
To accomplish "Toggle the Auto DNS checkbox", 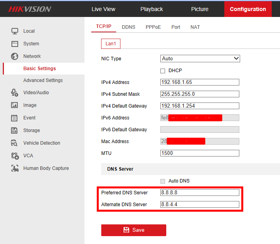I will coord(163,181).
